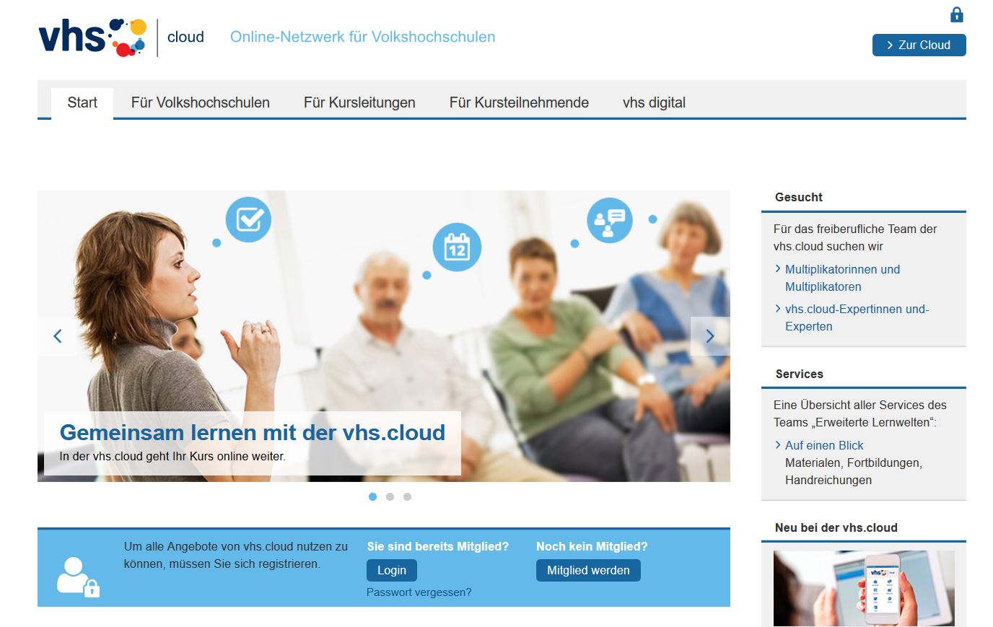Click the Gemeinsam lernen mit der vhs.cloud headline
The image size is (993, 627).
point(252,432)
